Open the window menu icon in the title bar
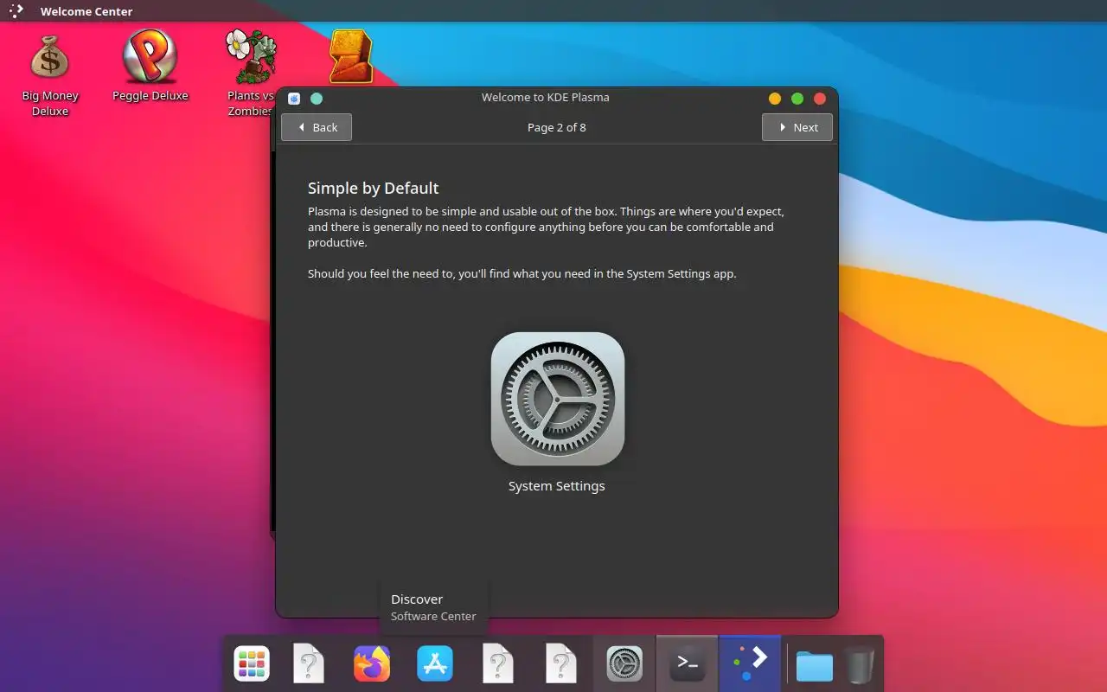This screenshot has width=1107, height=692. tap(294, 98)
